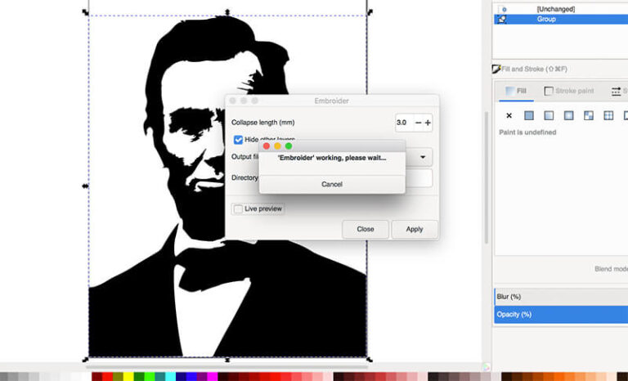Pick the magenta swatch in the palette

(213, 377)
